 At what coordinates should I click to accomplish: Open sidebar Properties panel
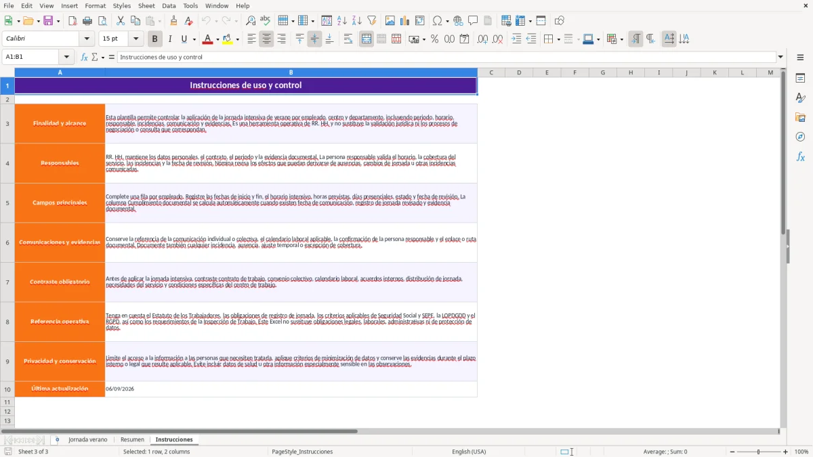(800, 78)
